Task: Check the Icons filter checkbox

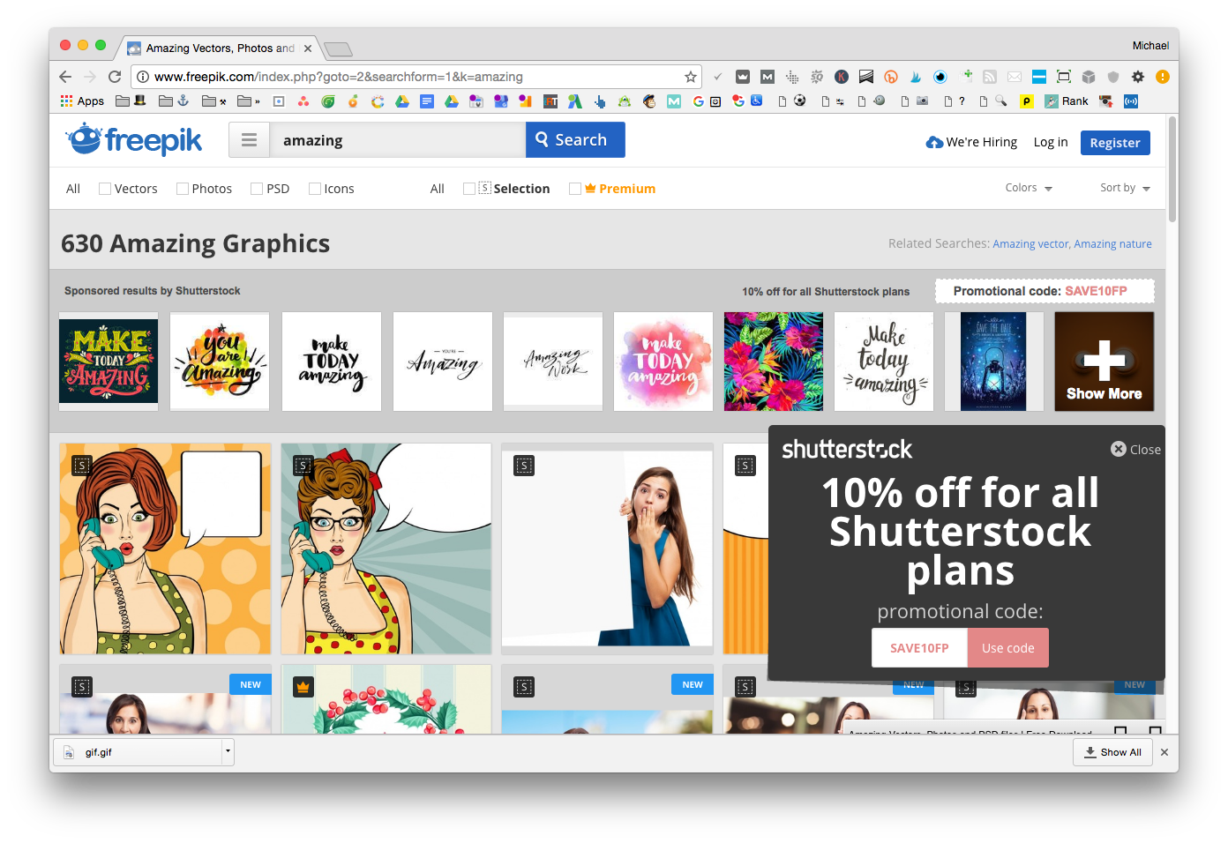Action: coord(315,189)
